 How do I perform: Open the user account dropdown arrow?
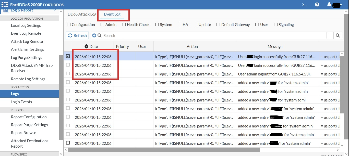coord(341,5)
